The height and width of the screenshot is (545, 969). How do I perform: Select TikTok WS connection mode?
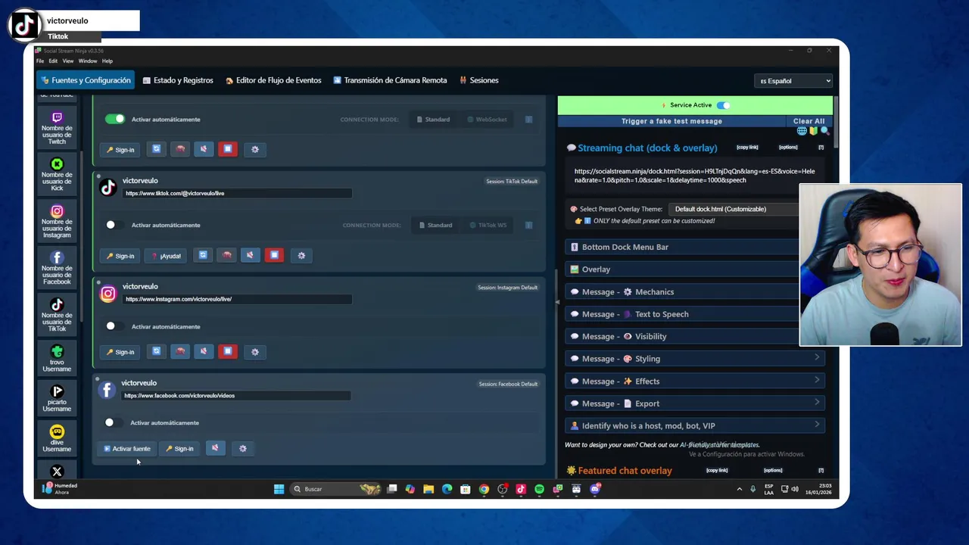pos(488,225)
